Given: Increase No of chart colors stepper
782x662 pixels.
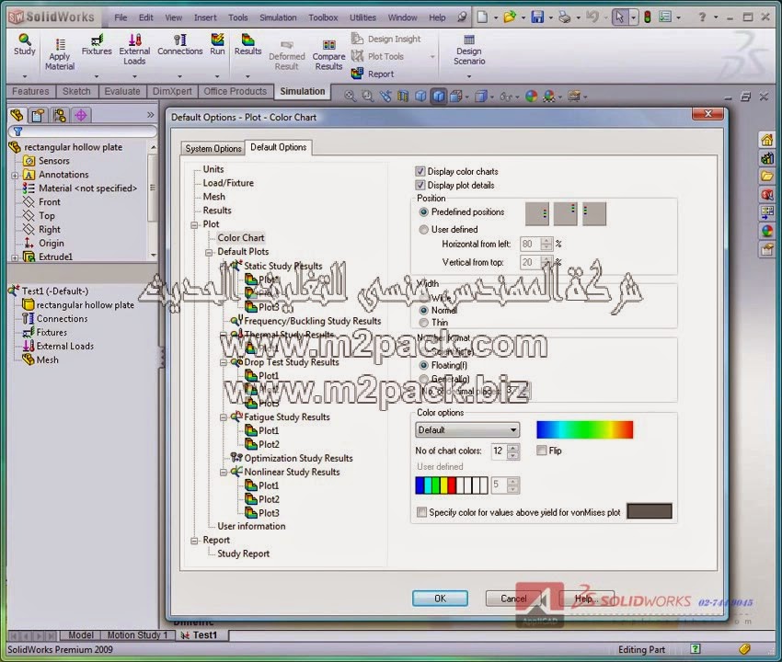Looking at the screenshot, I should tap(513, 447).
